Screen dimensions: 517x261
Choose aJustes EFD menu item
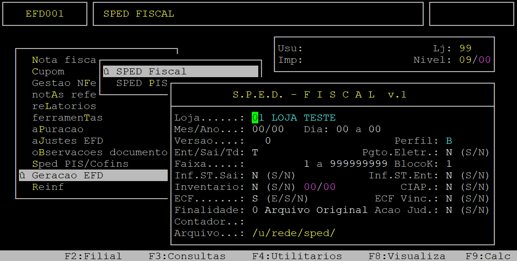[x=67, y=141]
